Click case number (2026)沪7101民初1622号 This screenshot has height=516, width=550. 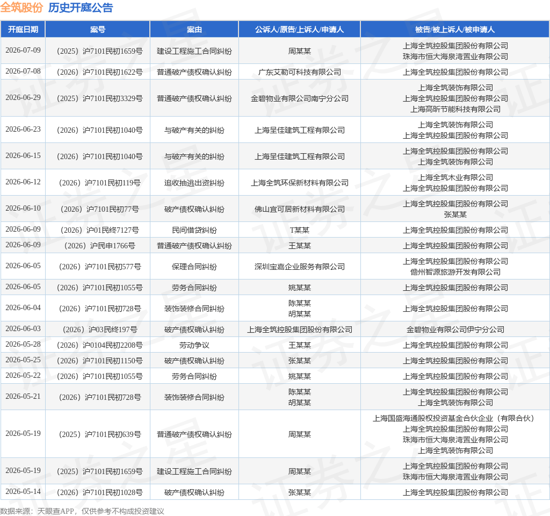point(99,72)
